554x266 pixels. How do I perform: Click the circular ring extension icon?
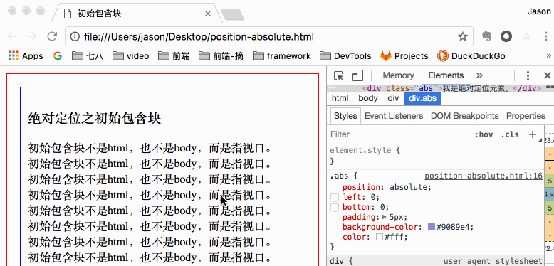tap(506, 36)
